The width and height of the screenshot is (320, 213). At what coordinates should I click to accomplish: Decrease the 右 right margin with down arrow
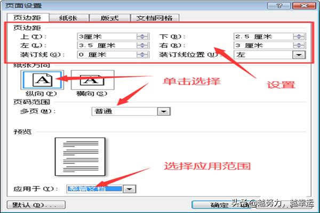pyautogui.click(x=299, y=47)
